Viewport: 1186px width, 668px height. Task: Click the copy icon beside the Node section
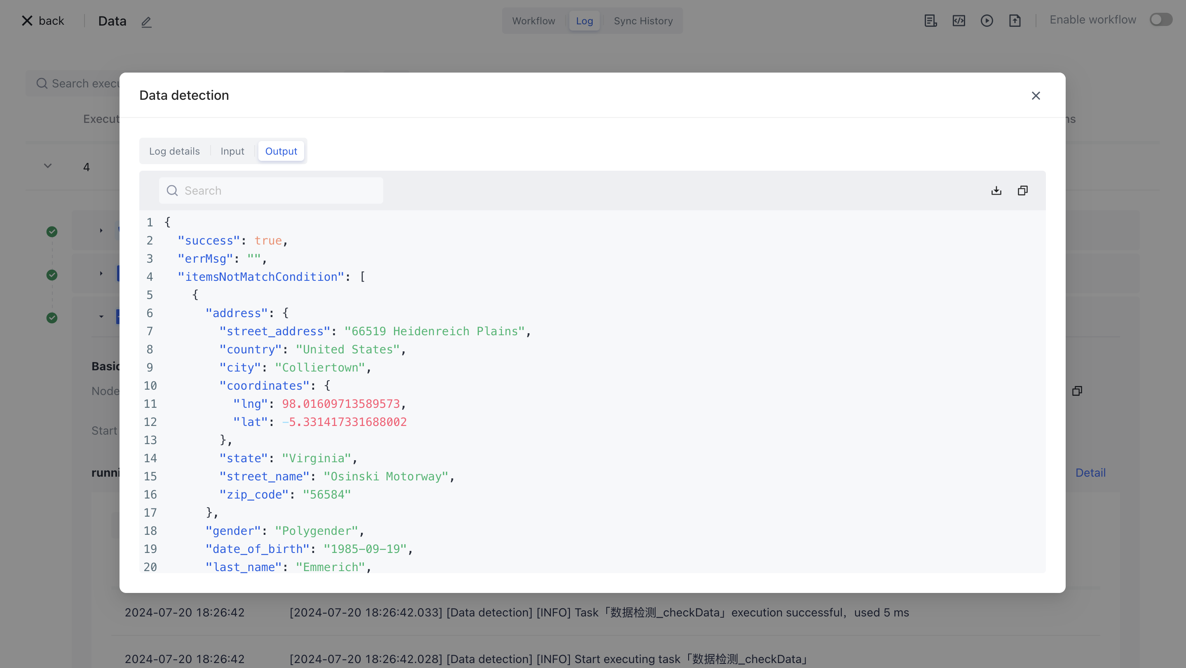point(1077,390)
